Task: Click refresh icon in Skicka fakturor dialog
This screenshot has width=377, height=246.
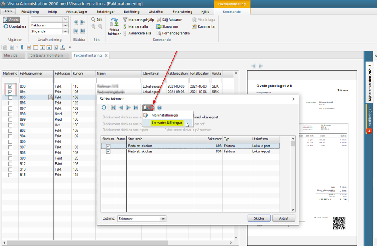Action: pyautogui.click(x=104, y=108)
